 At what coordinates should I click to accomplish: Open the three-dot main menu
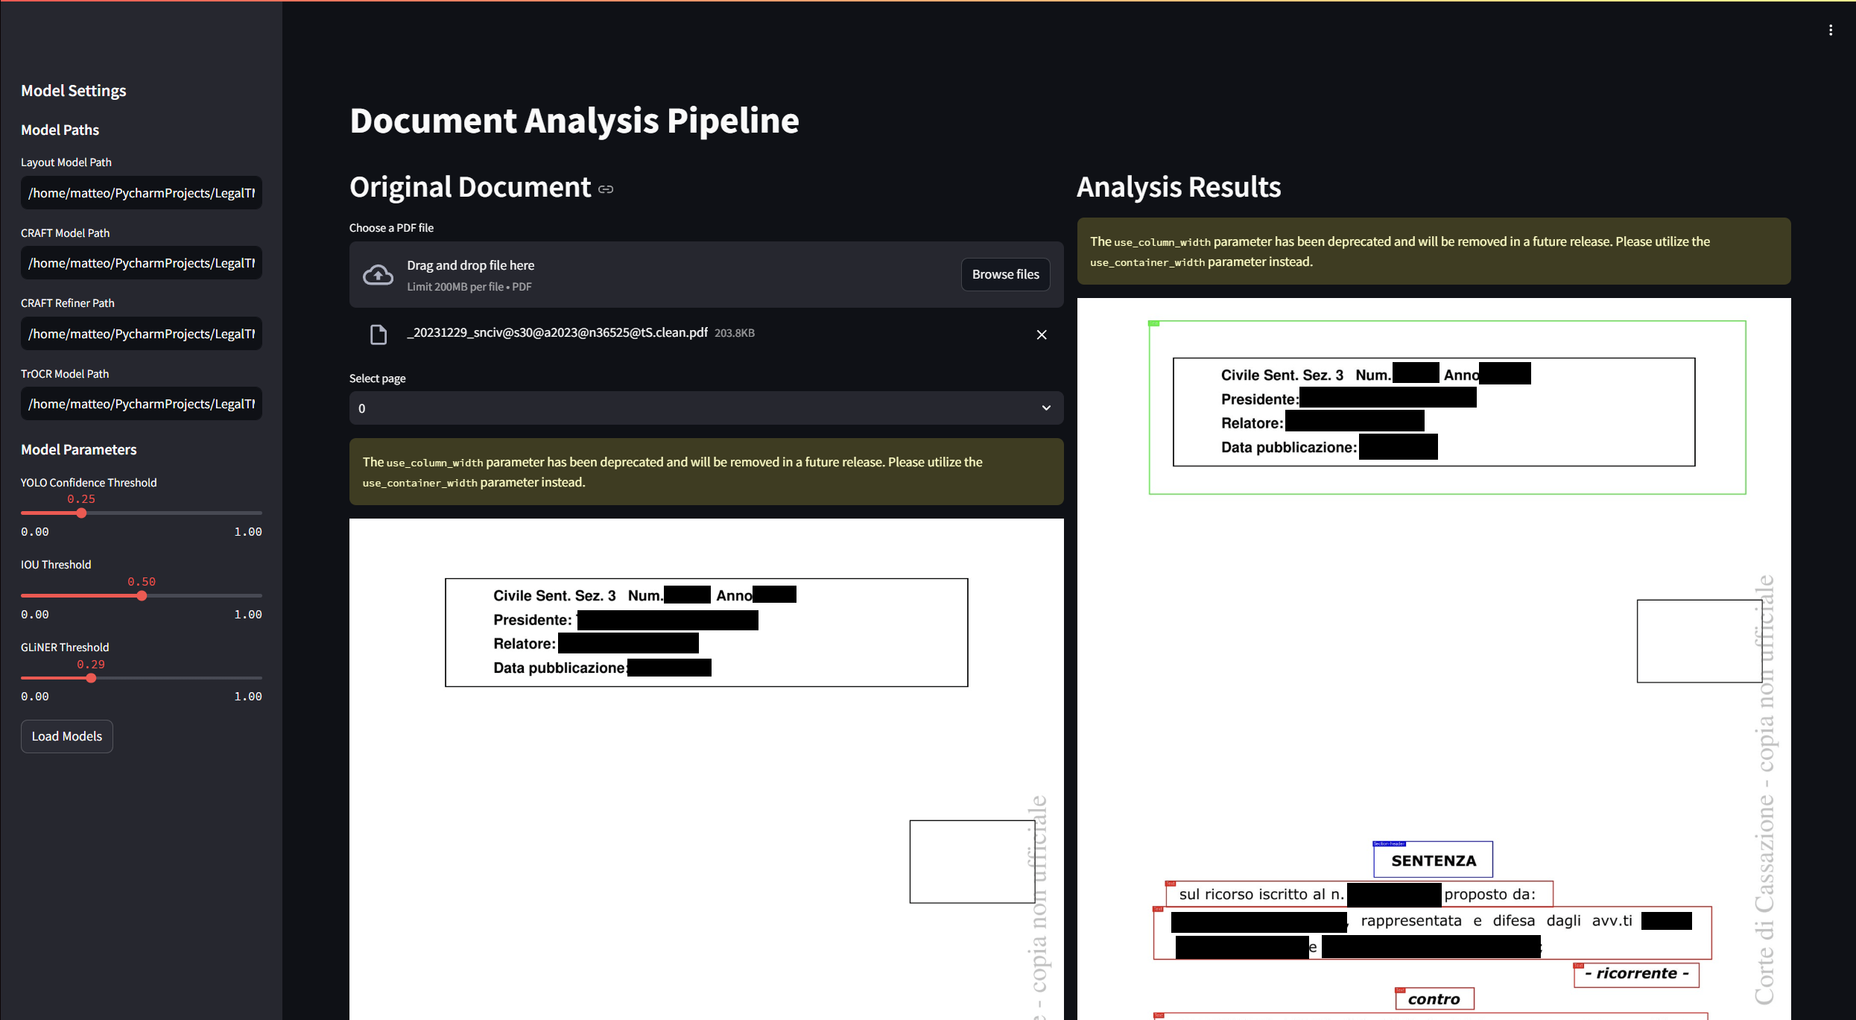[x=1830, y=31]
